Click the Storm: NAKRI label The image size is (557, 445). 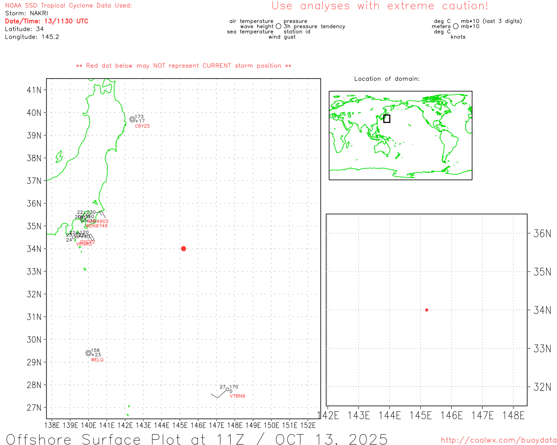[x=27, y=13]
